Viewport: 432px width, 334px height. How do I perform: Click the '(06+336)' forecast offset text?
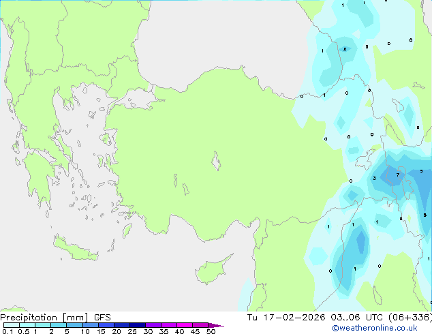tap(410, 318)
